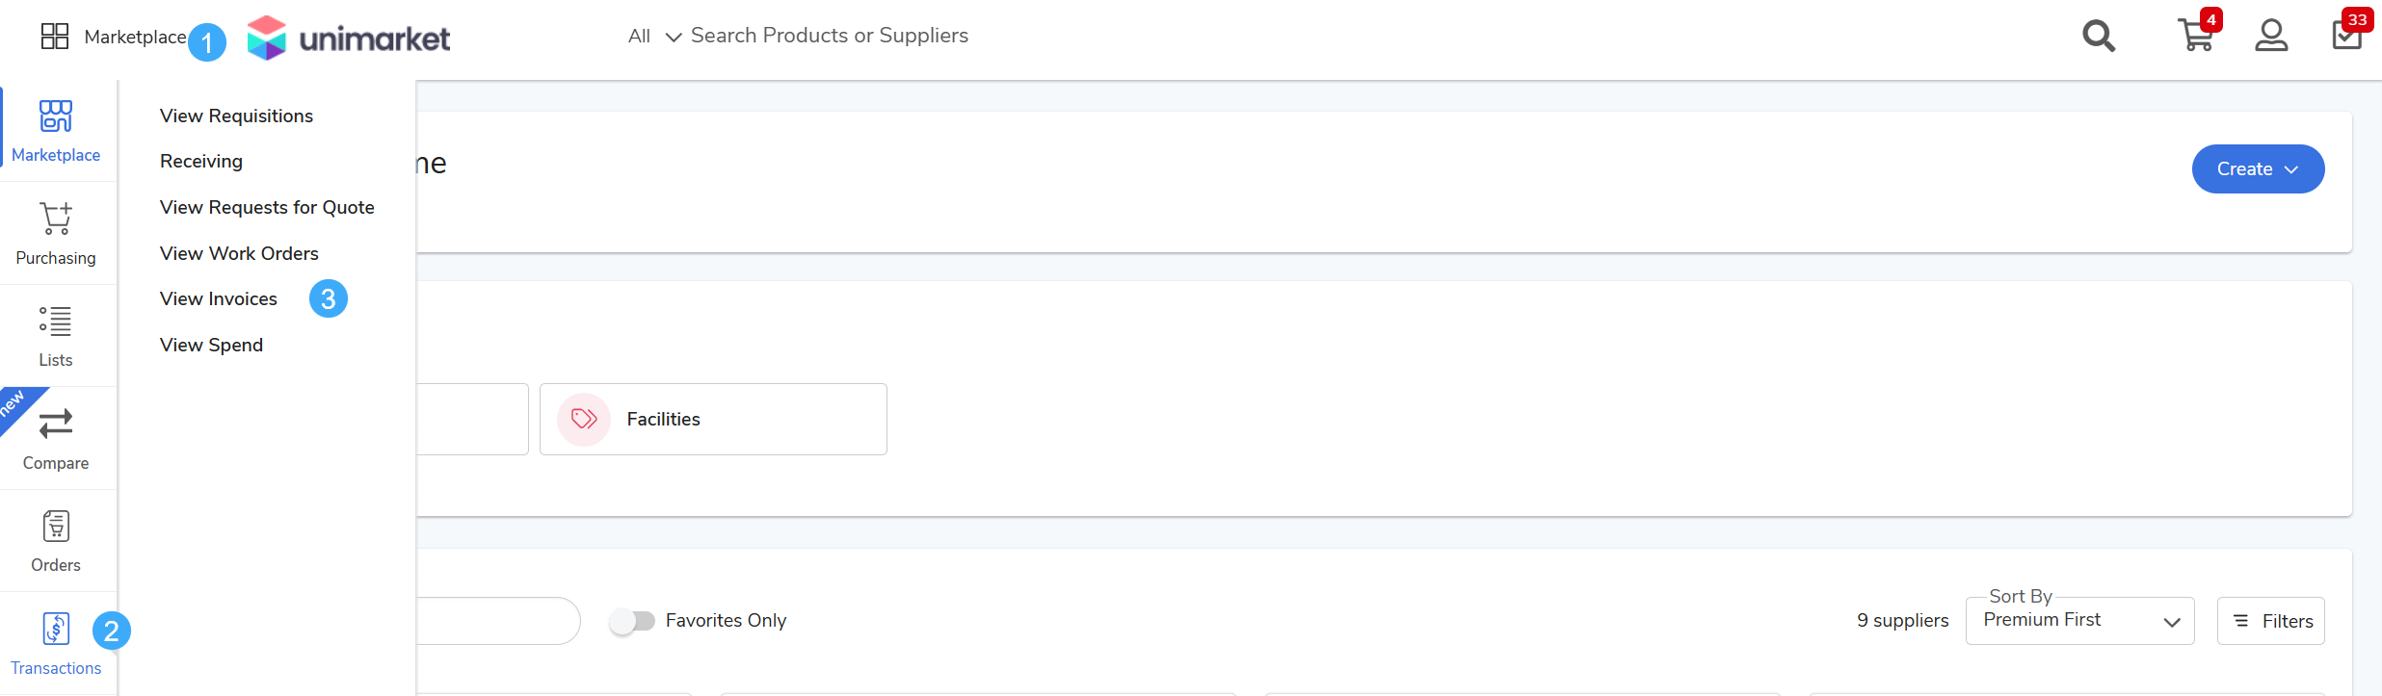Open the Marketplace apps grid icon
Screen dimensions: 2382x696
55,37
